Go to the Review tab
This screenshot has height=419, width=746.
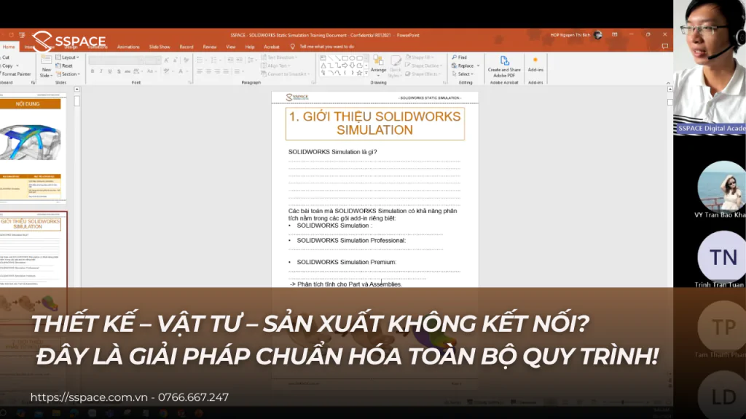click(209, 47)
